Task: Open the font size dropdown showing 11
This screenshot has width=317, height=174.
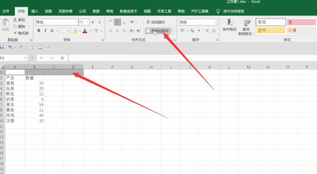Action: pyautogui.click(x=88, y=22)
